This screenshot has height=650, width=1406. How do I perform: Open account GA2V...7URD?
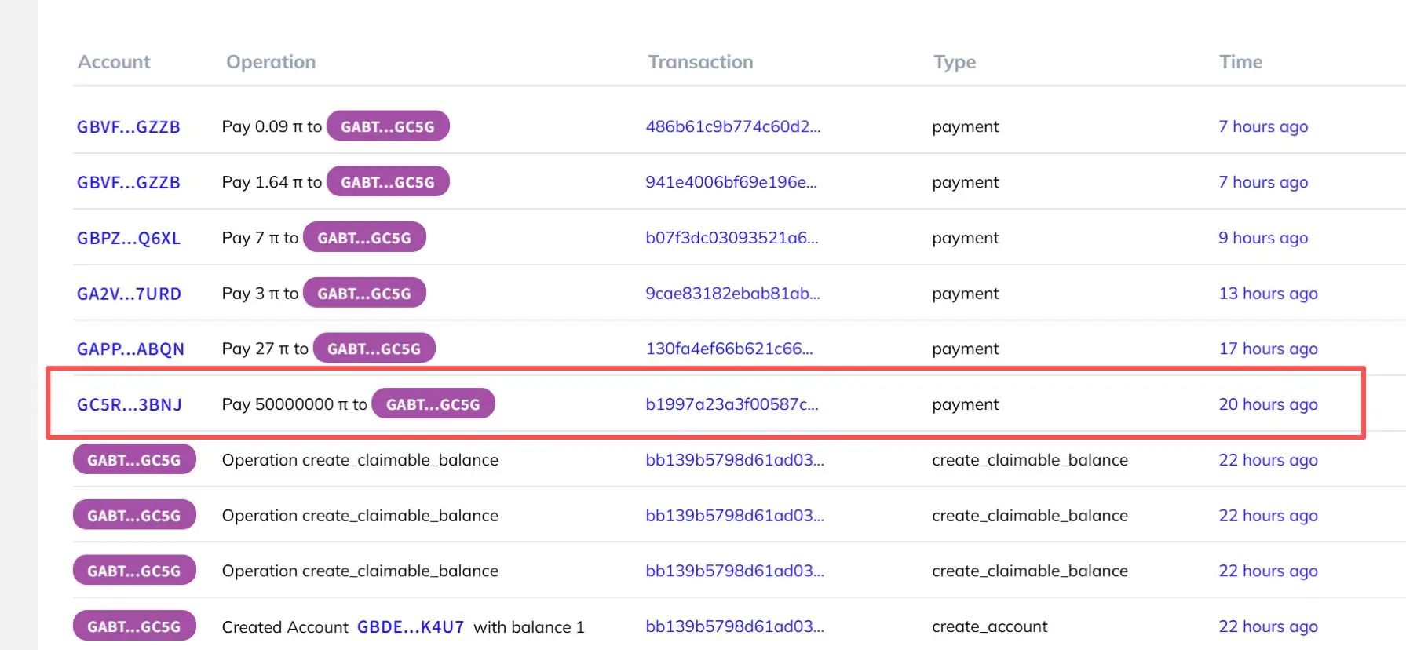pos(129,294)
